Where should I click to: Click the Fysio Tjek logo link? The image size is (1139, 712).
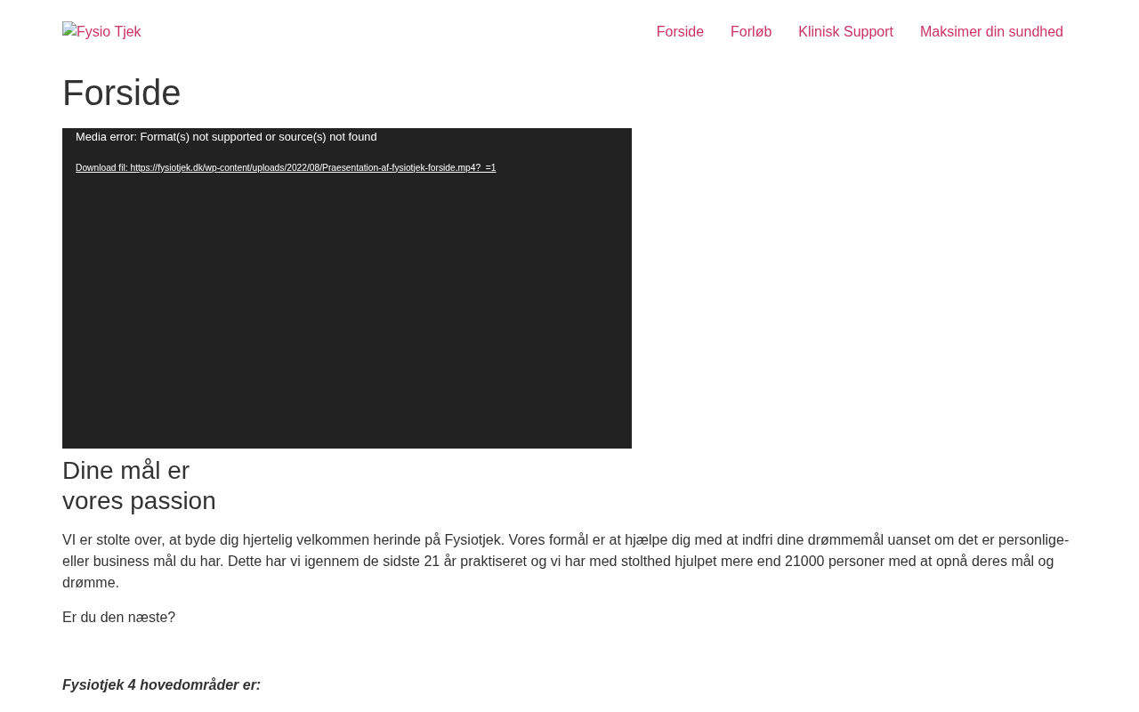(x=101, y=32)
